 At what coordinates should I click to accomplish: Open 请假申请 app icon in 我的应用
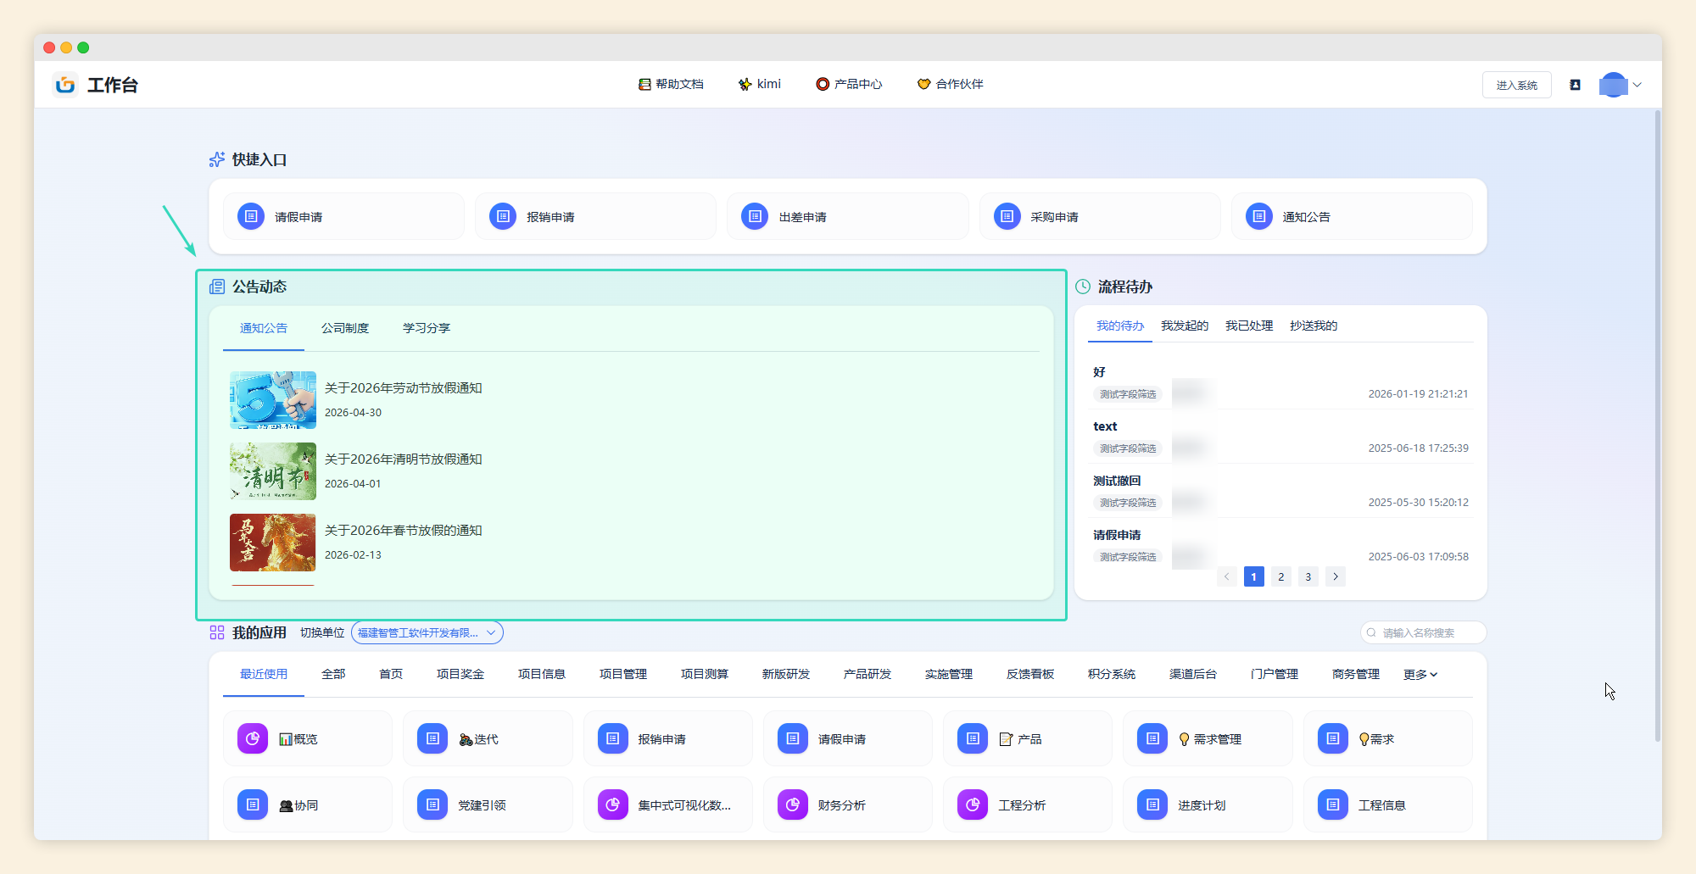[x=793, y=738]
